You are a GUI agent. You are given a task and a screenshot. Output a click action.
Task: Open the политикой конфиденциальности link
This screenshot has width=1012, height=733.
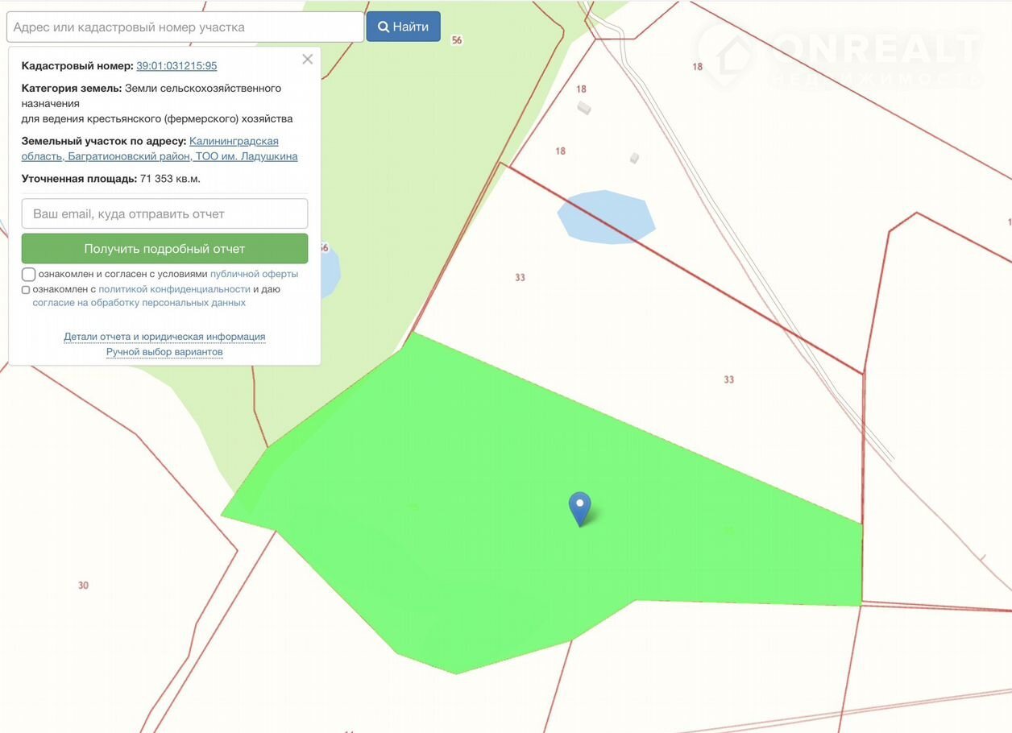(x=174, y=289)
